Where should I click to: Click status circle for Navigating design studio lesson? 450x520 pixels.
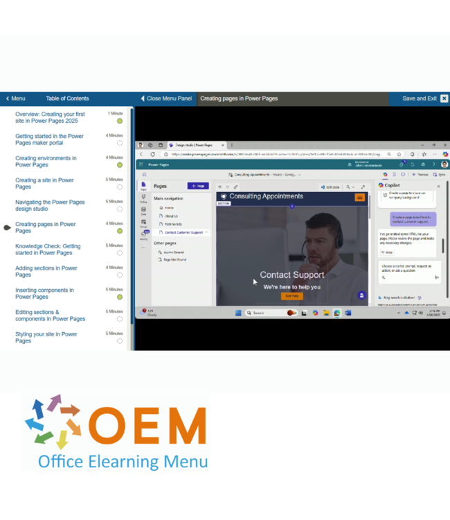tap(120, 209)
